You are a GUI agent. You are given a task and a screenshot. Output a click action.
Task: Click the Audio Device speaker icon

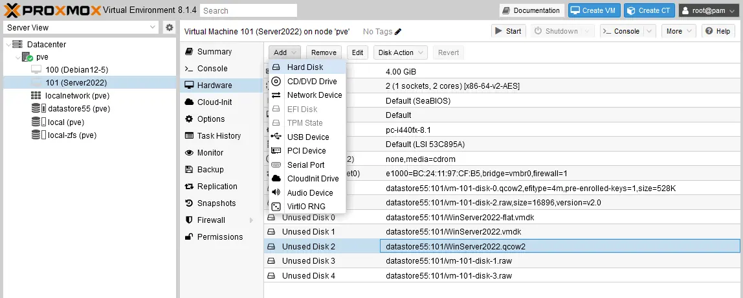click(276, 192)
